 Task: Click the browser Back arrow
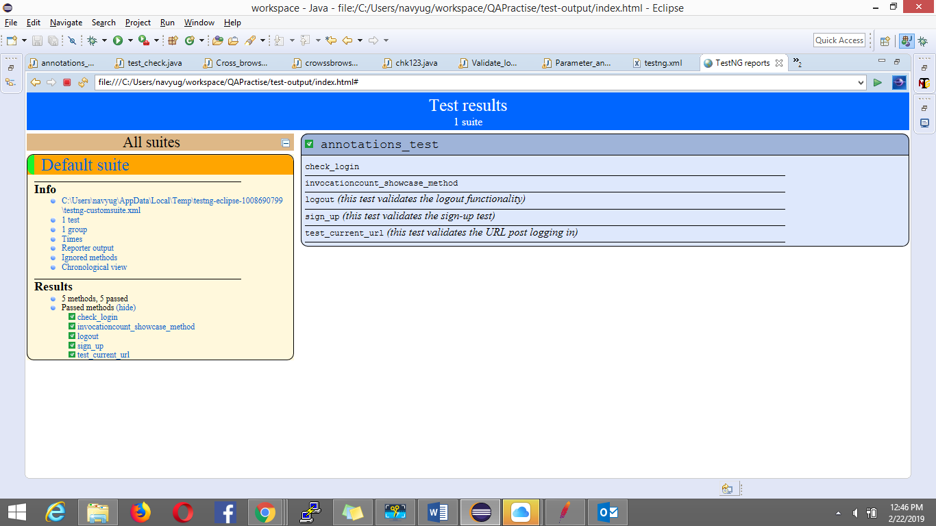click(35, 82)
